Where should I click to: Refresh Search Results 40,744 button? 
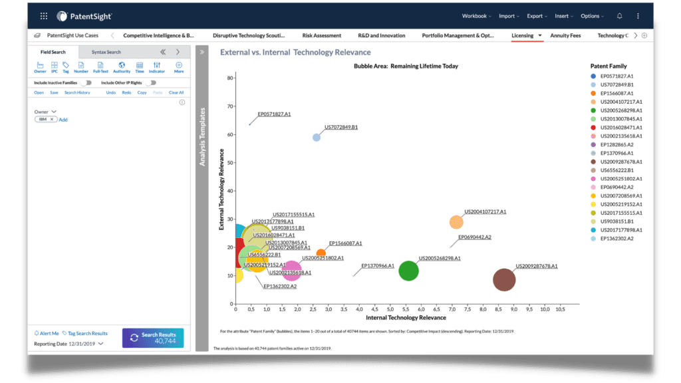click(x=153, y=338)
